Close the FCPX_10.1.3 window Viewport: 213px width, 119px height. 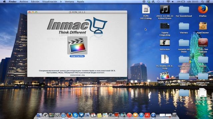click(30, 12)
